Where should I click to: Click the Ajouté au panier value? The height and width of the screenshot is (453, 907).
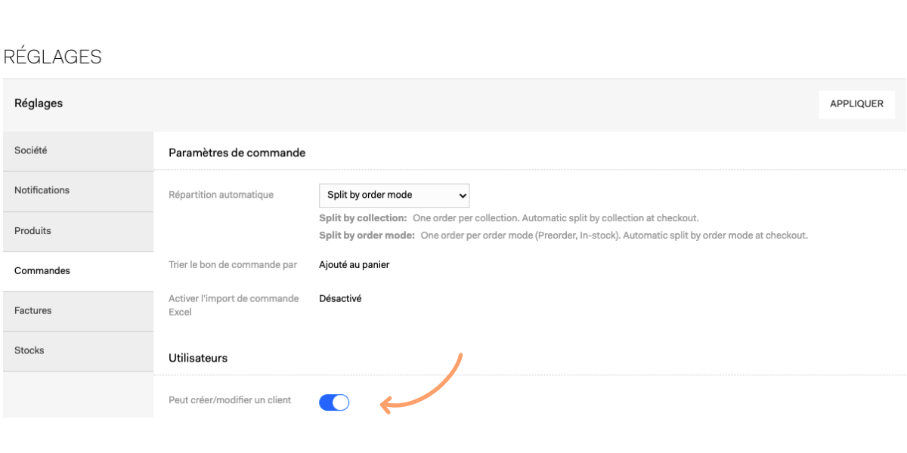pos(354,265)
